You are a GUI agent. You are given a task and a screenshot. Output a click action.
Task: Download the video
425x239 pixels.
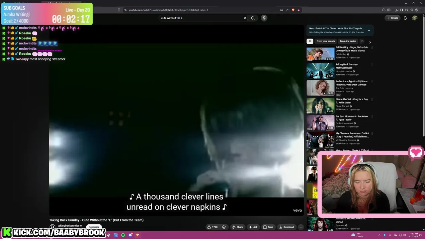[287, 227]
